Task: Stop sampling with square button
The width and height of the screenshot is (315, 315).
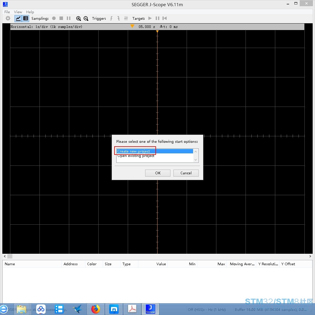Action: tap(61, 18)
